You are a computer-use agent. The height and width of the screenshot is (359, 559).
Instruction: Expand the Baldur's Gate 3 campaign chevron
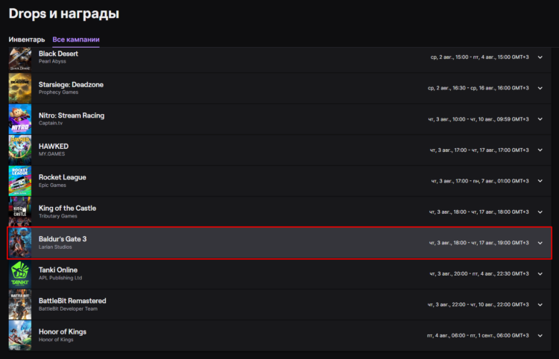540,243
